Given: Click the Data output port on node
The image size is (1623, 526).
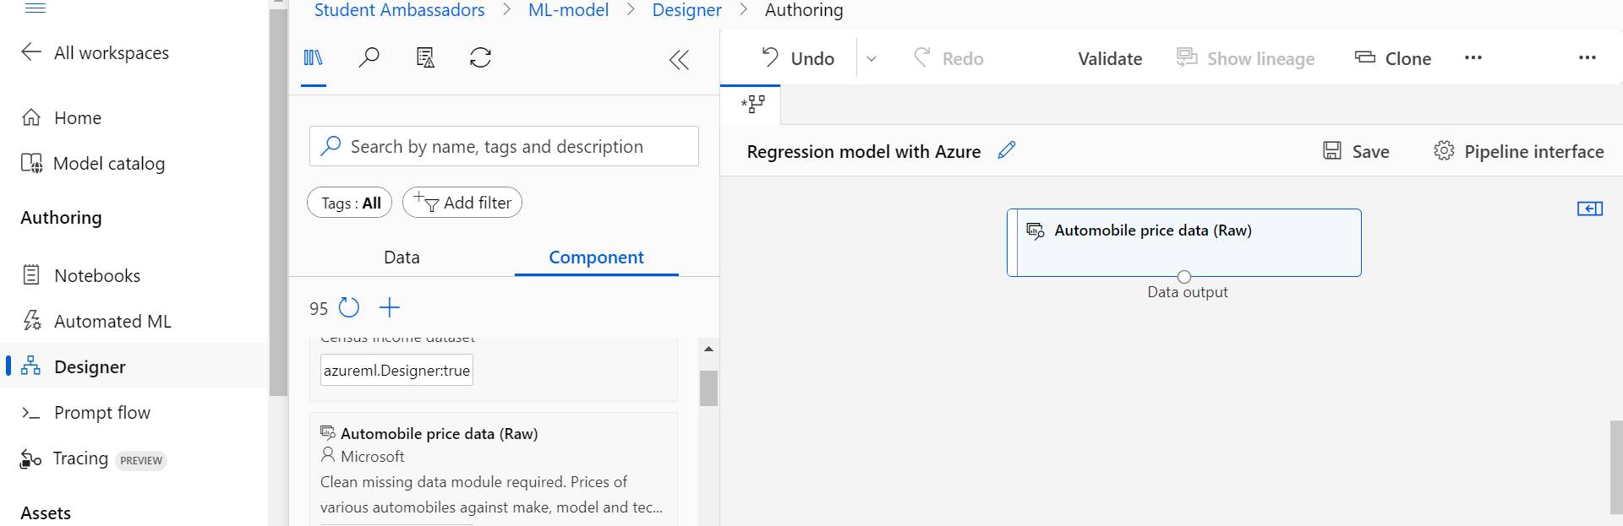Looking at the screenshot, I should pyautogui.click(x=1184, y=277).
